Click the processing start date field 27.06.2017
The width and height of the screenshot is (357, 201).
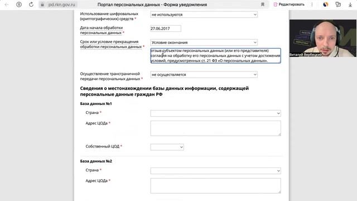(x=166, y=28)
